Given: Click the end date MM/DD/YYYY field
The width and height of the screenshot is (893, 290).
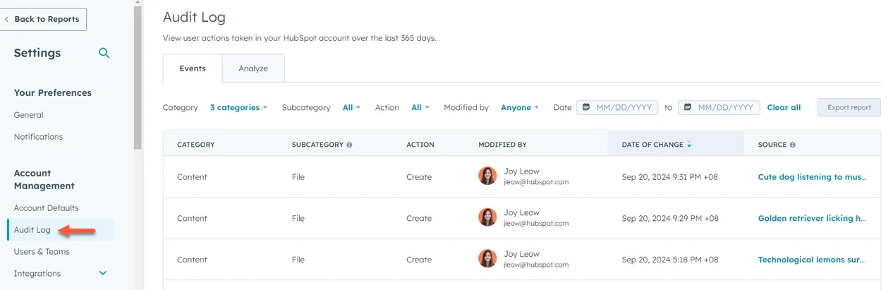Looking at the screenshot, I should point(719,107).
